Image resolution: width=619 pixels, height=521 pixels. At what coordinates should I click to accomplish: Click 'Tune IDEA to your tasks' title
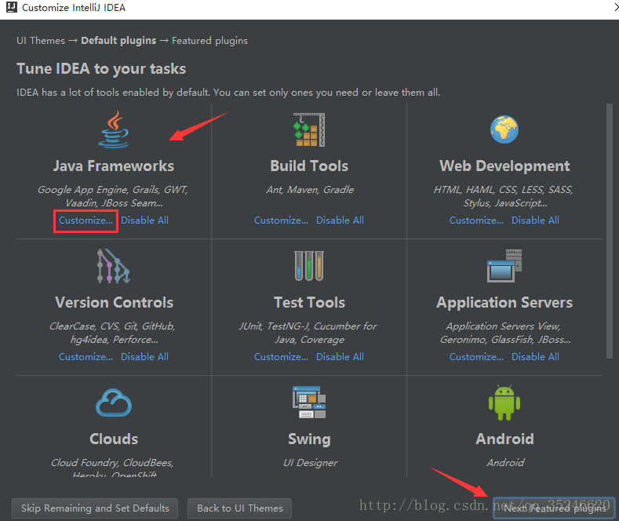coord(101,69)
